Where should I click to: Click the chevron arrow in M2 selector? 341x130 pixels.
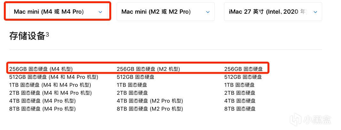point(208,12)
